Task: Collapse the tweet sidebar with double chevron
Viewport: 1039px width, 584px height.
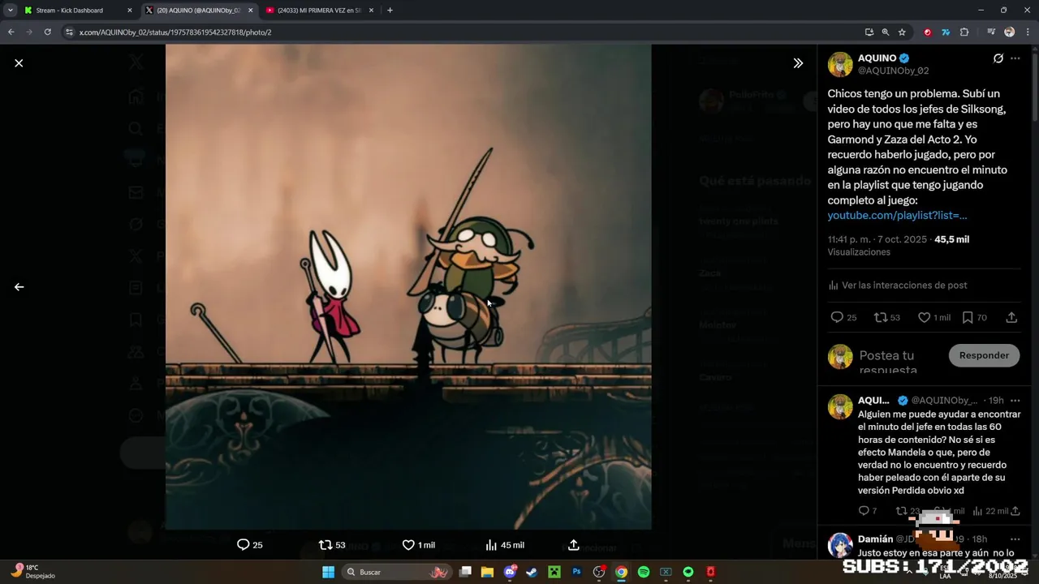Action: pos(798,63)
